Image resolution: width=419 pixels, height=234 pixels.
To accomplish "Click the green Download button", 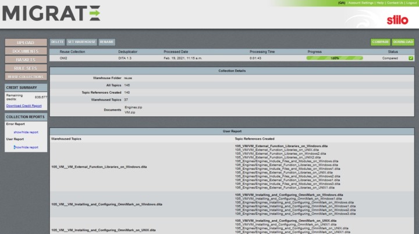I will (x=403, y=42).
